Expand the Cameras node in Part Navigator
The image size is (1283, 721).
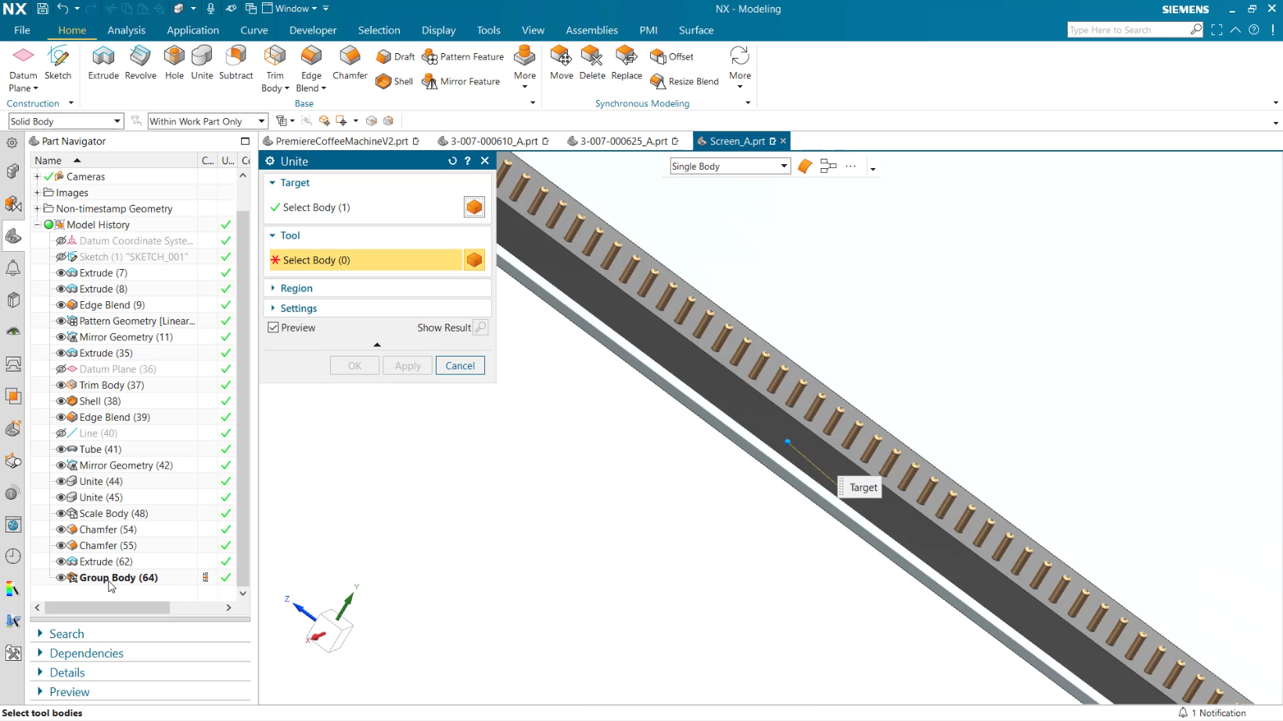pyautogui.click(x=37, y=177)
